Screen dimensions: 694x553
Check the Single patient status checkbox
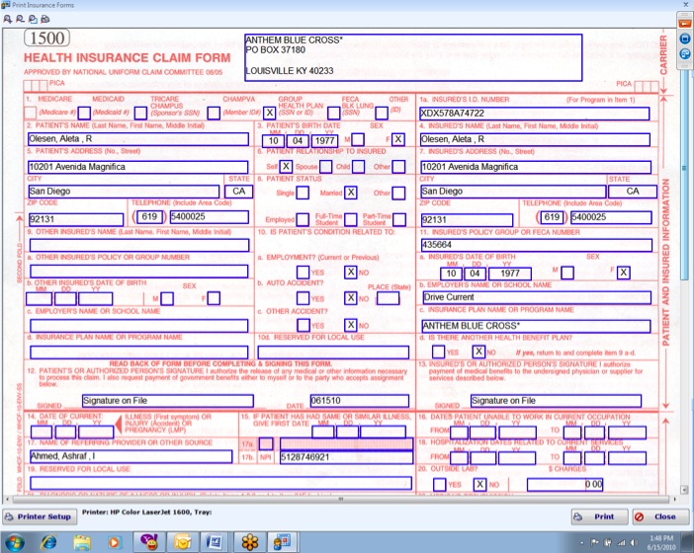coord(303,193)
